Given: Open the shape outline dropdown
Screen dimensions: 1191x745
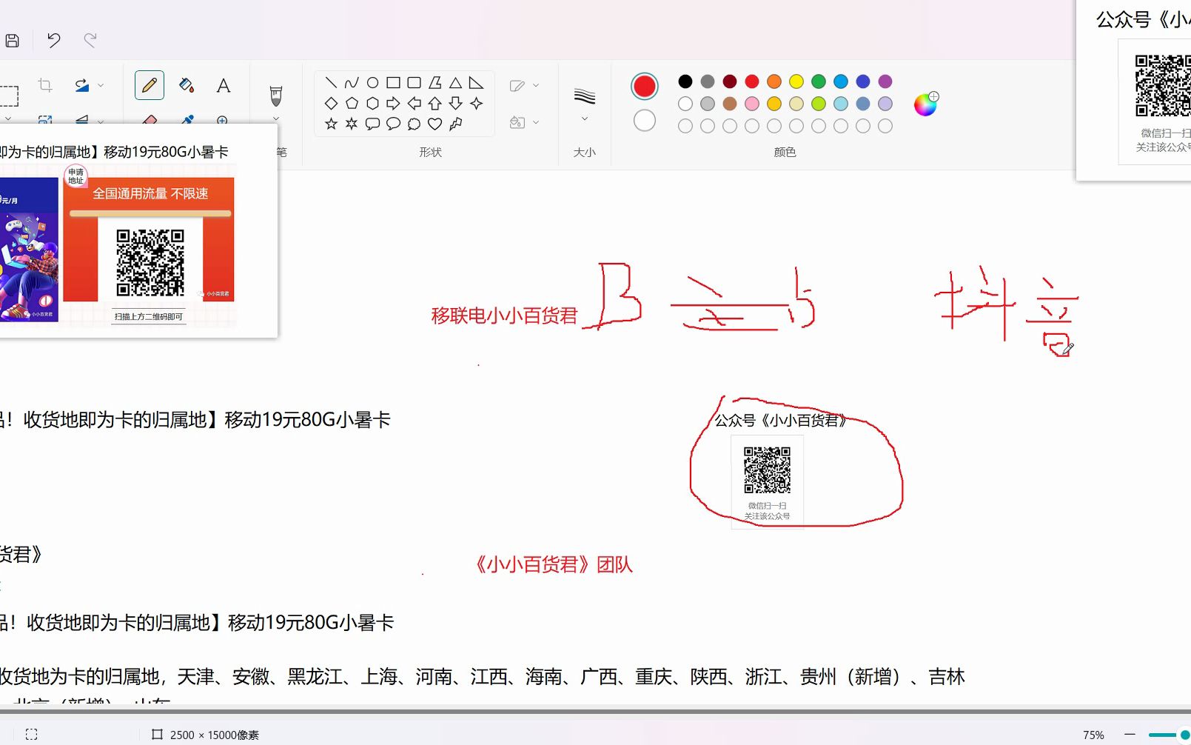Looking at the screenshot, I should (x=537, y=85).
